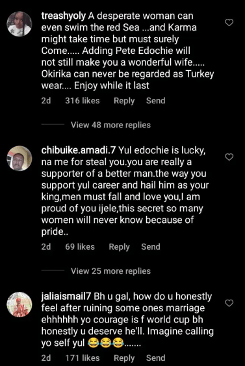
Task: Send chibuike.amadi.7's comment
Action: (x=151, y=247)
